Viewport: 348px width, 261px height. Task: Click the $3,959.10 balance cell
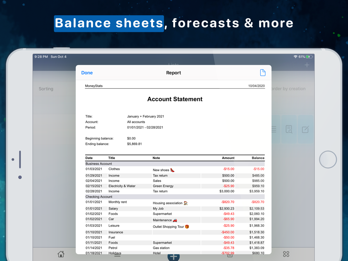(257, 191)
